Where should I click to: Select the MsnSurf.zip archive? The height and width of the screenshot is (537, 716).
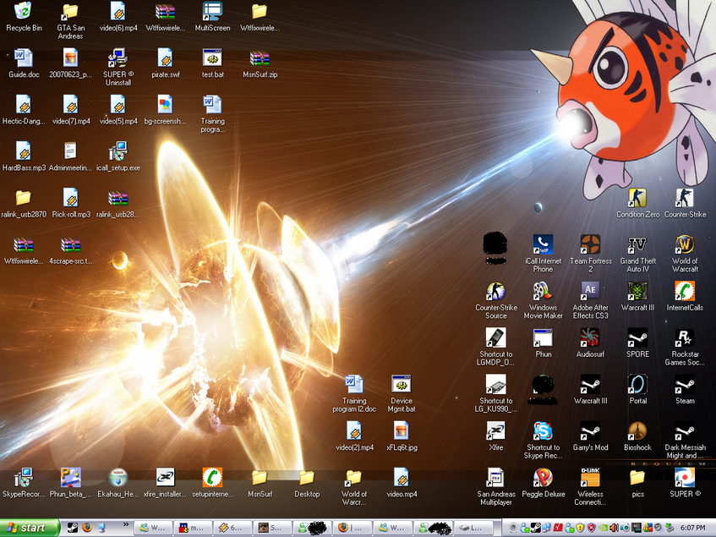[260, 63]
